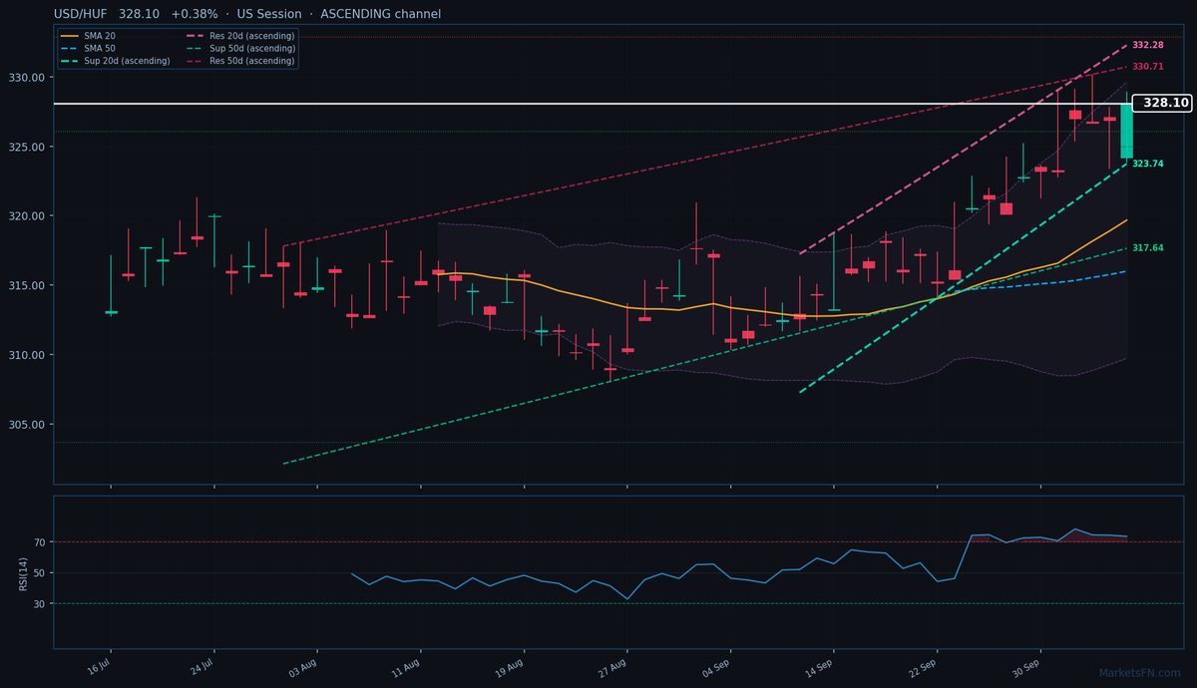
Task: Click the RSI 50 level label
Action: coord(42,573)
